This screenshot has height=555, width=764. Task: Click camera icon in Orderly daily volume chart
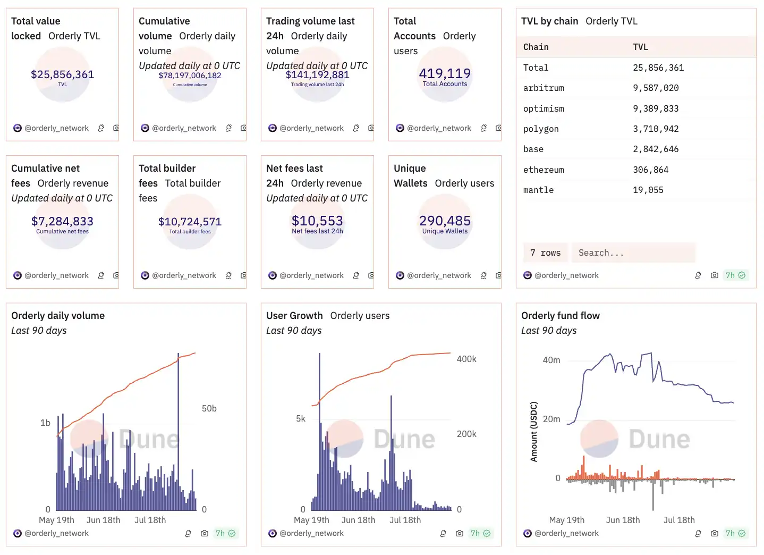[204, 533]
